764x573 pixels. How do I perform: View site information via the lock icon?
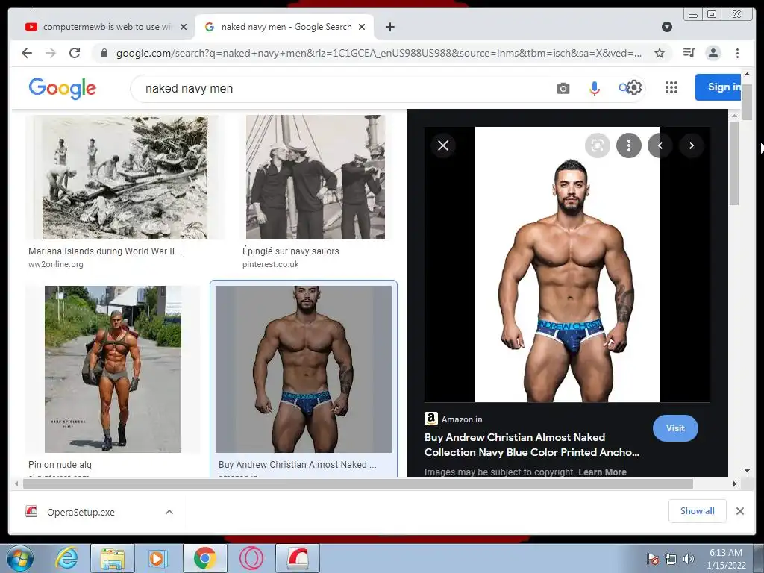coord(104,53)
